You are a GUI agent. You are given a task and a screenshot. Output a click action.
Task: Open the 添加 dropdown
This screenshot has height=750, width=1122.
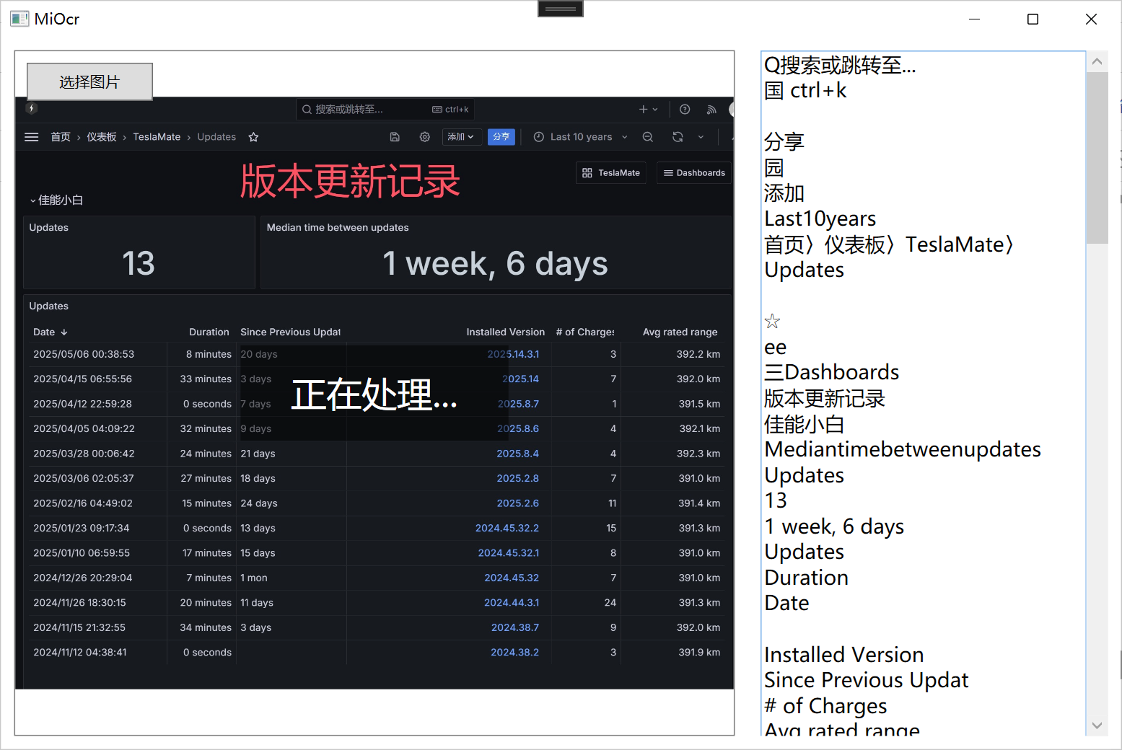[462, 137]
